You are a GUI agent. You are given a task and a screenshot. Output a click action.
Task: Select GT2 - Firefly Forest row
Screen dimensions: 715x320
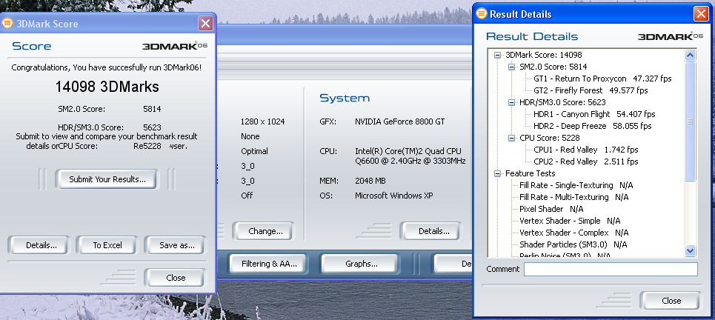(x=590, y=90)
